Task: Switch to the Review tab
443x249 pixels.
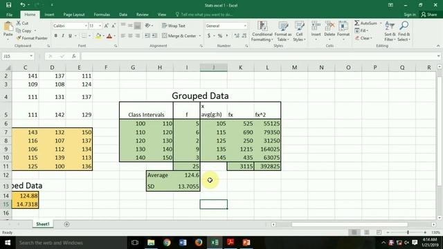Action: click(x=143, y=15)
